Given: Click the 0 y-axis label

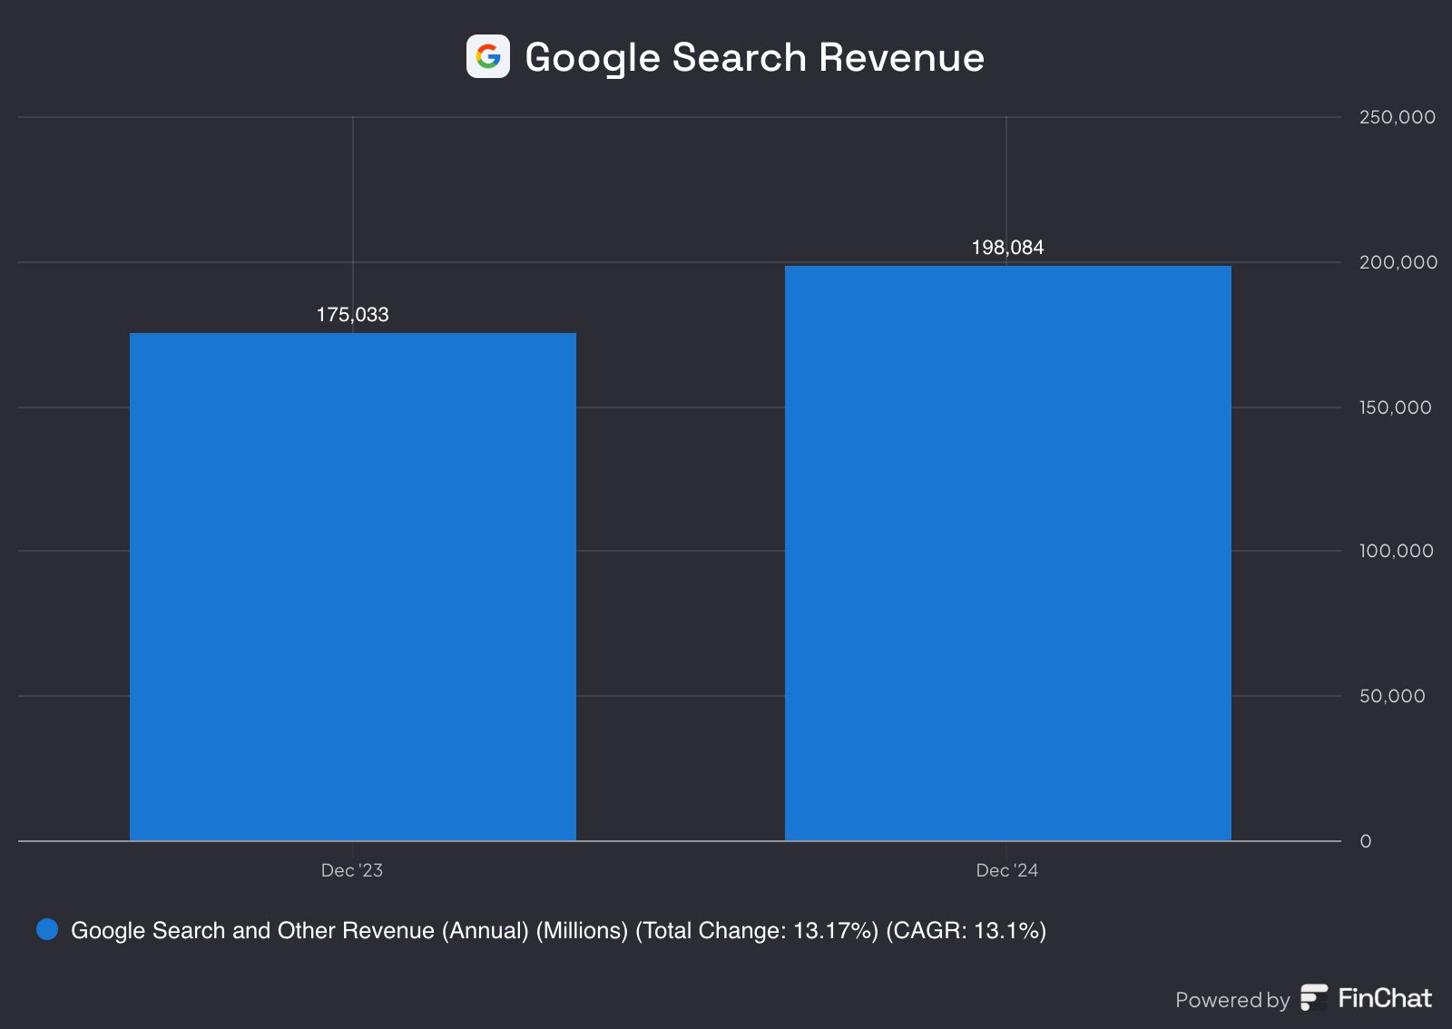Looking at the screenshot, I should [1365, 841].
